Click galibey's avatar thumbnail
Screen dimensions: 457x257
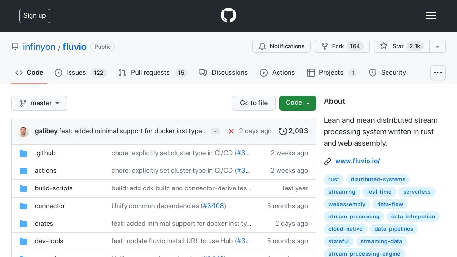tap(23, 131)
